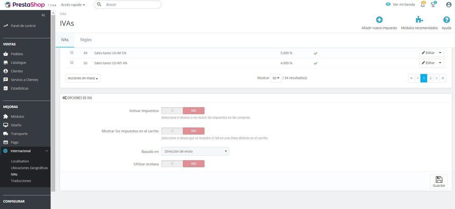
Task: Click the IVAs breadcrumb link
Action: [x=63, y=14]
